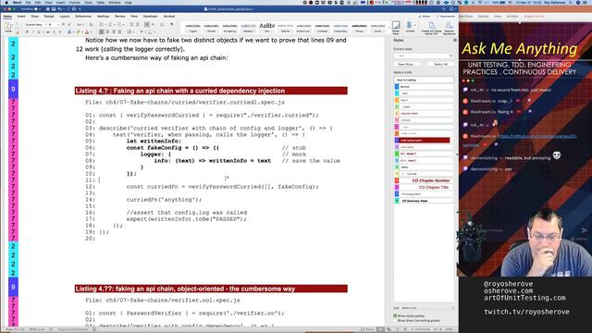The height and width of the screenshot is (333, 592).
Task: Click the Center alignment icon
Action: click(x=107, y=32)
